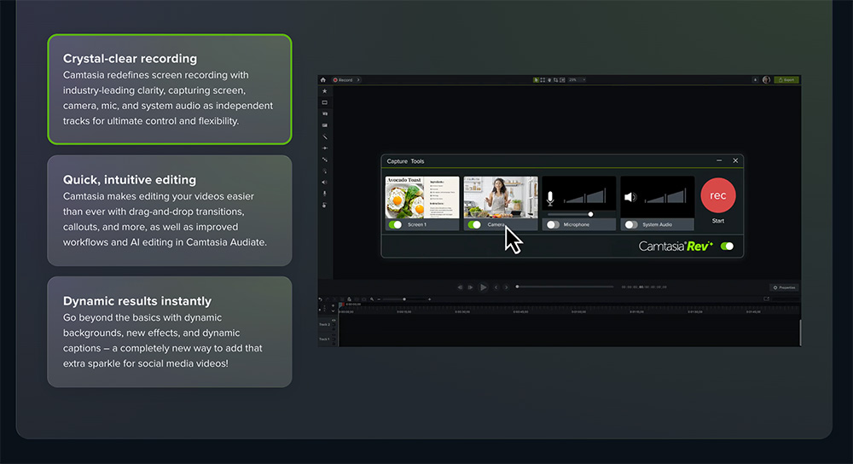The height and width of the screenshot is (464, 853).
Task: Close the Capture Tools panel
Action: (x=735, y=160)
